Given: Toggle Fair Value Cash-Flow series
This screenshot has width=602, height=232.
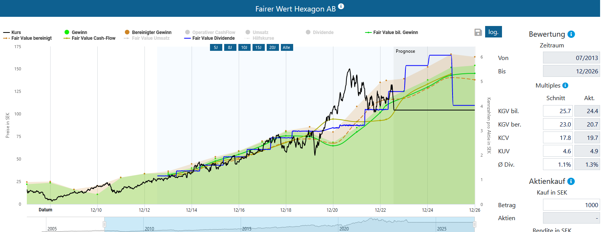Looking at the screenshot, I should point(89,38).
